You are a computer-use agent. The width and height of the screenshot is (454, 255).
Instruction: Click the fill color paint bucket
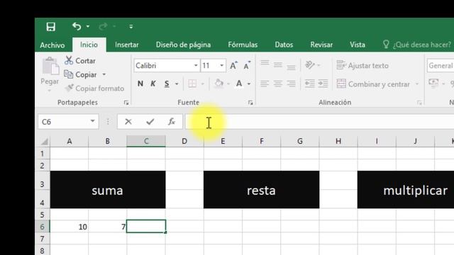point(219,84)
